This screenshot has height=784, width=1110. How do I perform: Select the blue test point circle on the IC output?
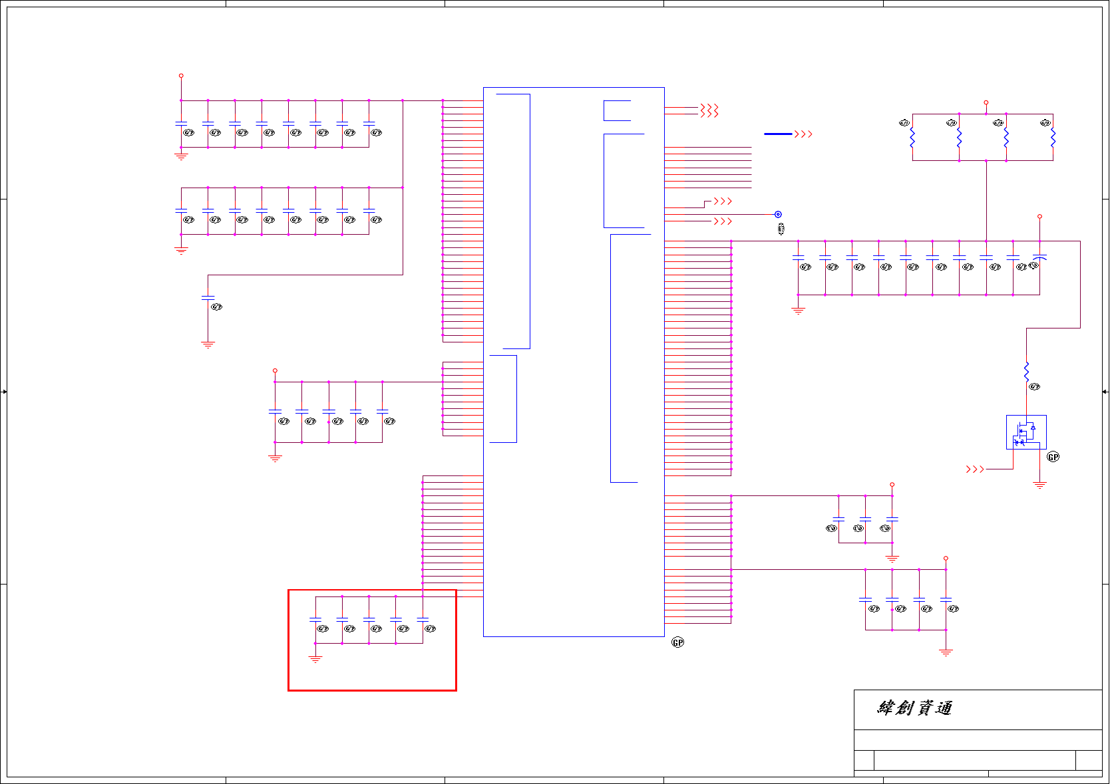[778, 214]
